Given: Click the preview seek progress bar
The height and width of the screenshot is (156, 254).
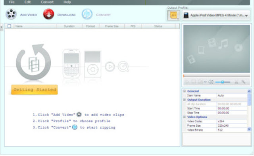Looking at the screenshot, I should coord(217,76).
